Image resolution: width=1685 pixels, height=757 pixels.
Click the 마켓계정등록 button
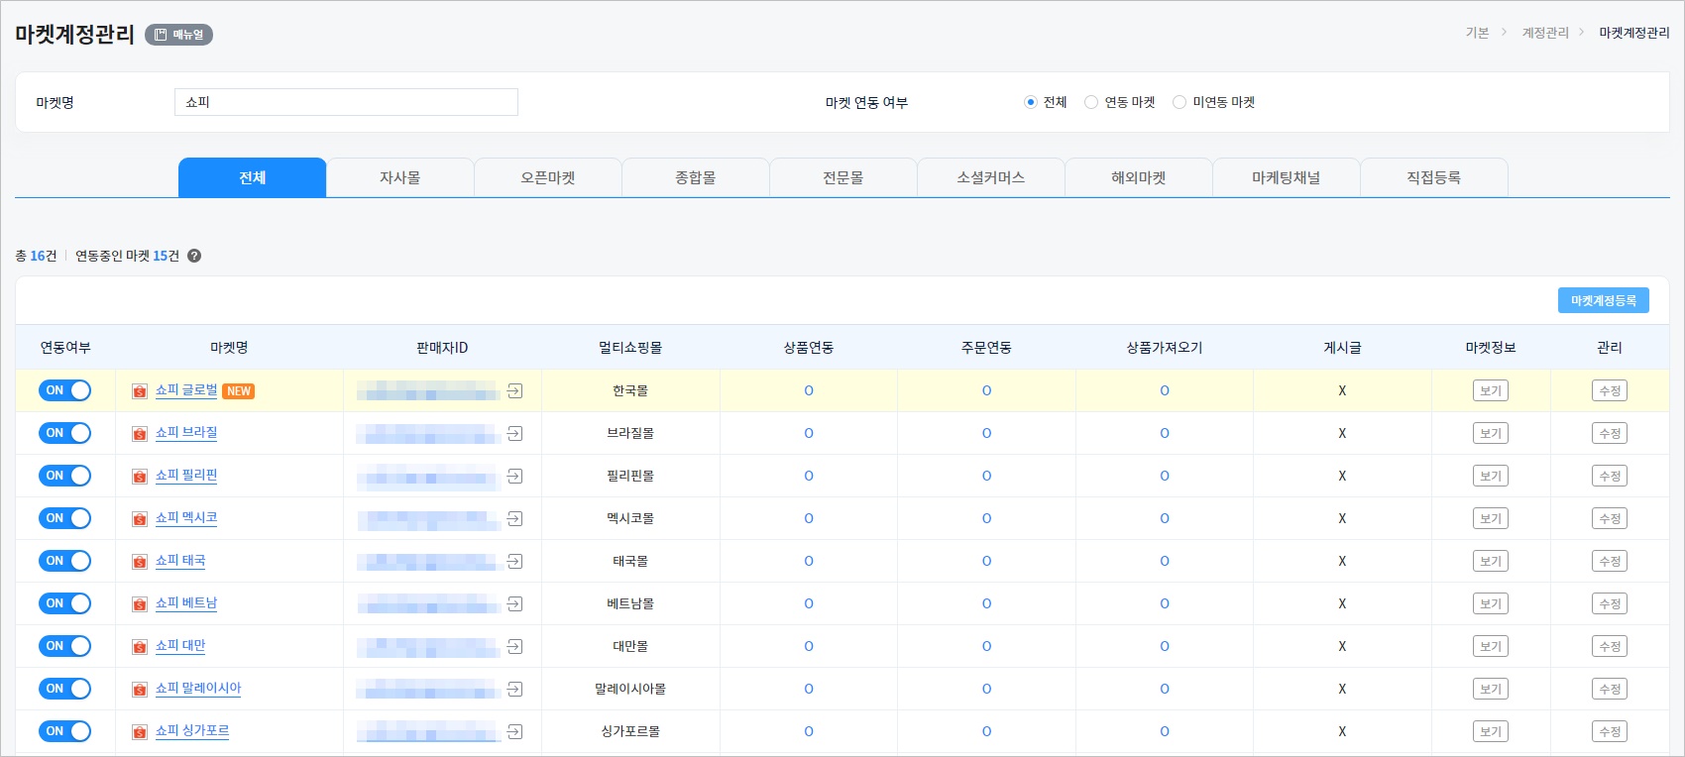click(1604, 300)
